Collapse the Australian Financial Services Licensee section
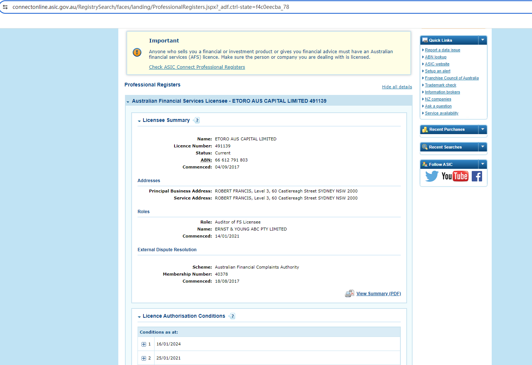This screenshot has height=365, width=532. point(128,102)
